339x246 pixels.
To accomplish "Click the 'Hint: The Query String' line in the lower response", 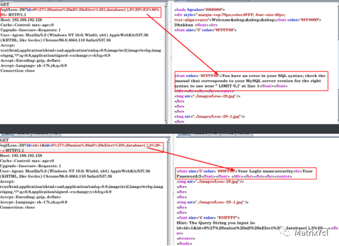I will 216,223.
